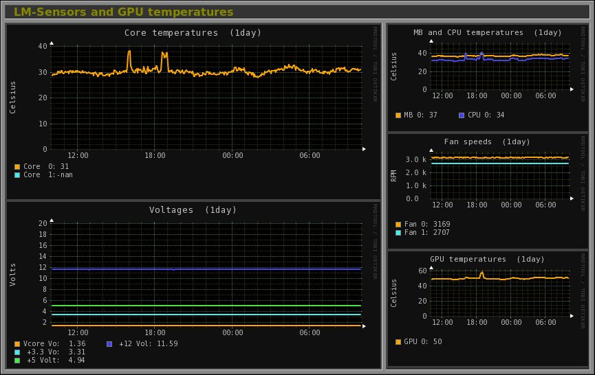595x375 pixels.
Task: Open the Core temperatures graph title
Action: click(193, 33)
